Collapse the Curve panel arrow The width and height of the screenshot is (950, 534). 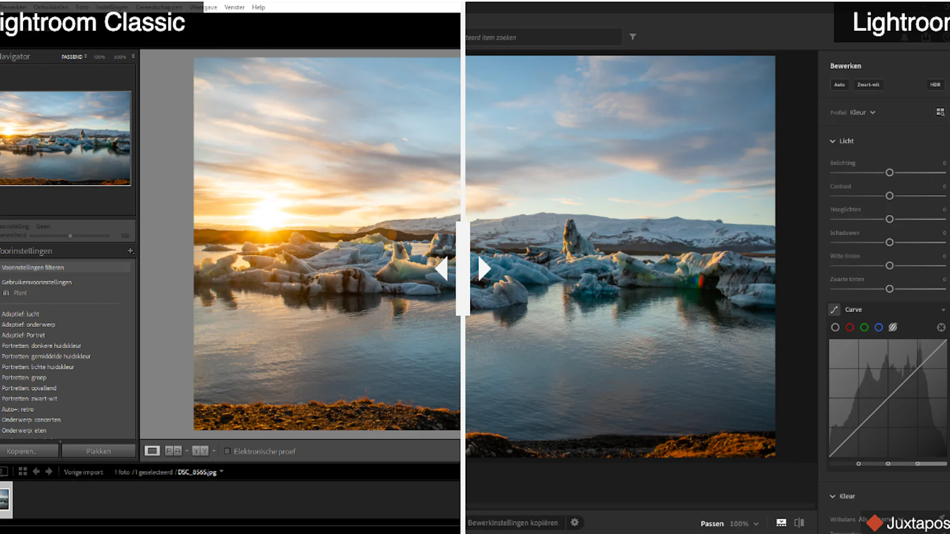point(943,310)
